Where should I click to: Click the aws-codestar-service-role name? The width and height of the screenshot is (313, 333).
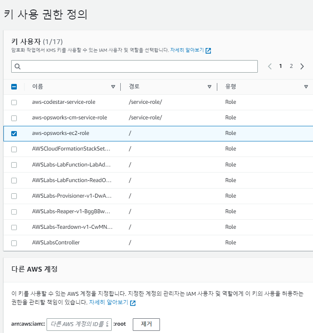(64, 102)
